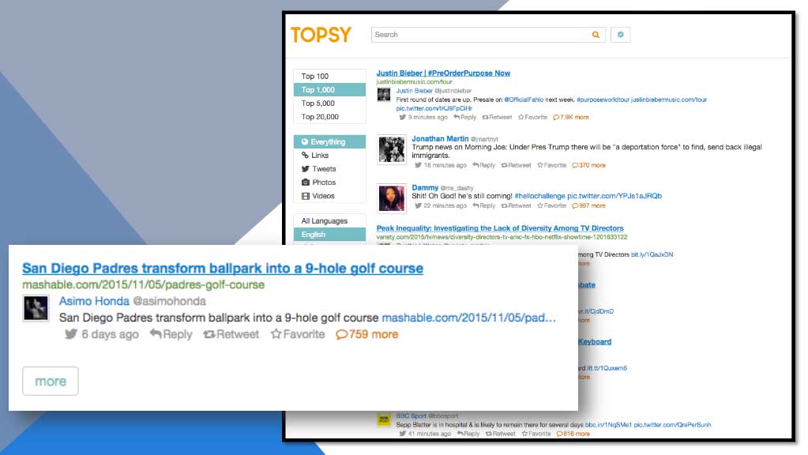Click the 'more' button below Padres tweet
This screenshot has width=808, height=455.
point(51,381)
